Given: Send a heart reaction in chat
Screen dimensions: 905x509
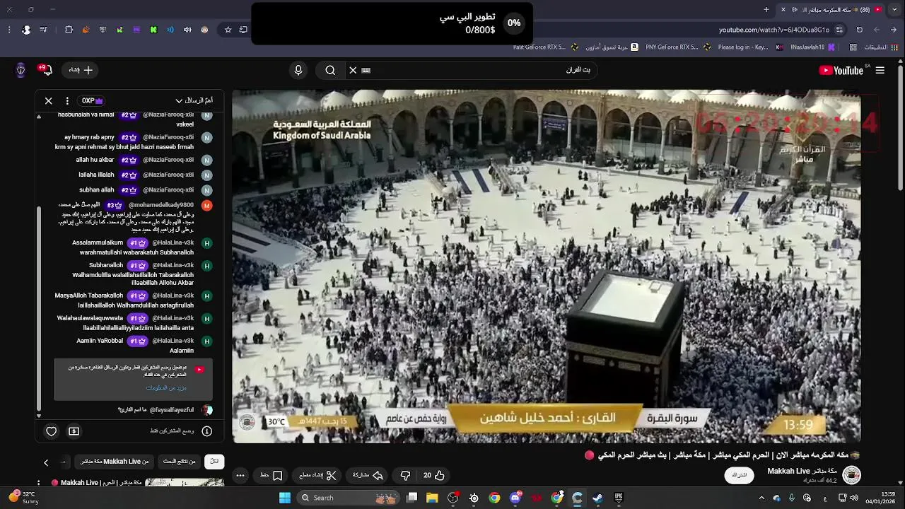Looking at the screenshot, I should pyautogui.click(x=51, y=431).
